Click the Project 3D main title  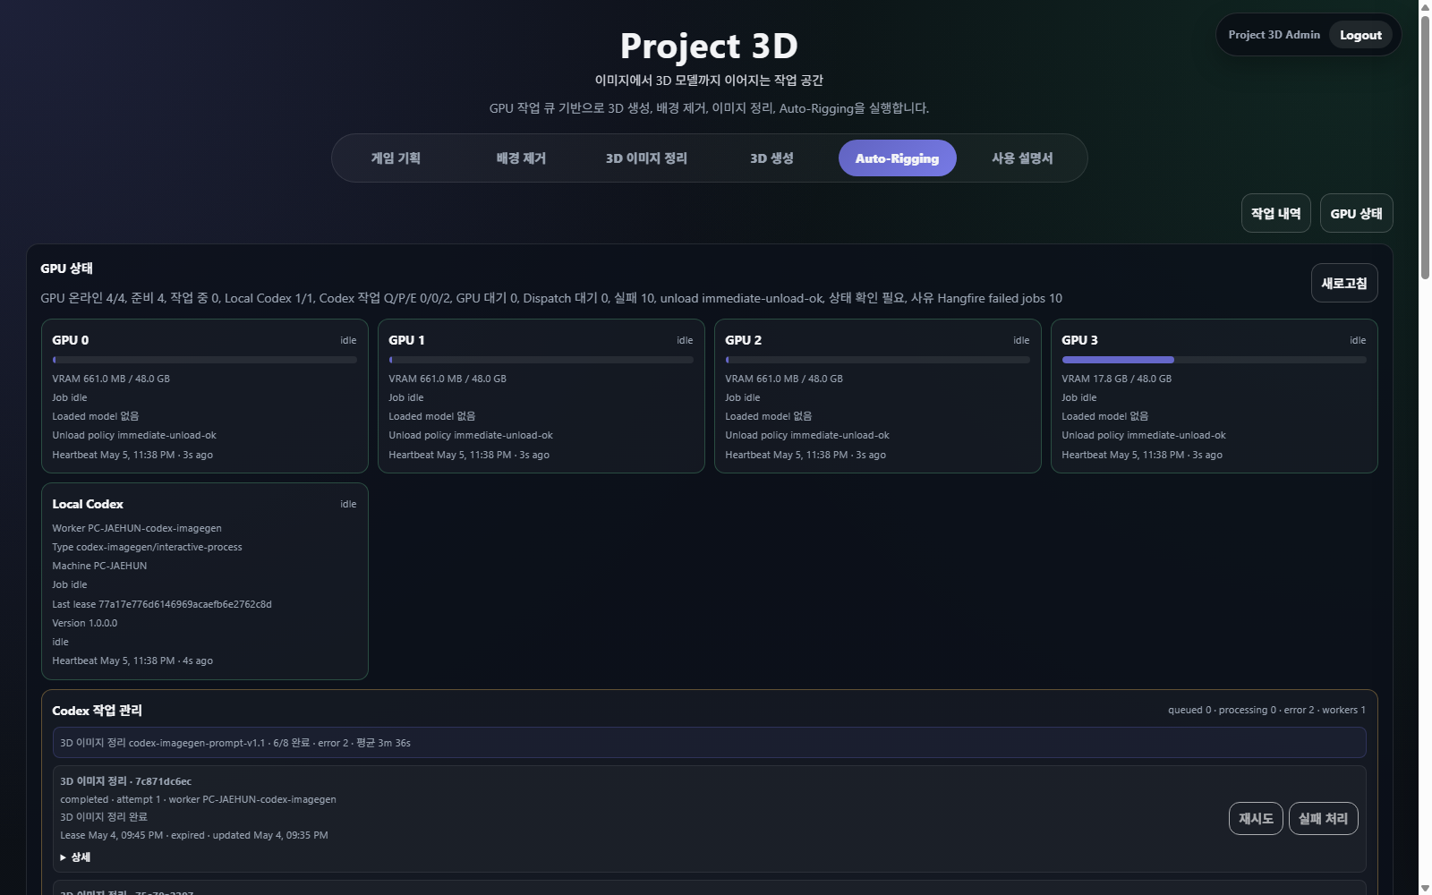click(709, 46)
